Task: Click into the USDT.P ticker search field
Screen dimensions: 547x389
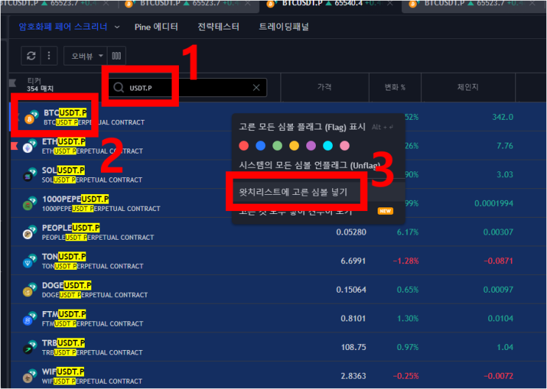Action: [x=188, y=88]
